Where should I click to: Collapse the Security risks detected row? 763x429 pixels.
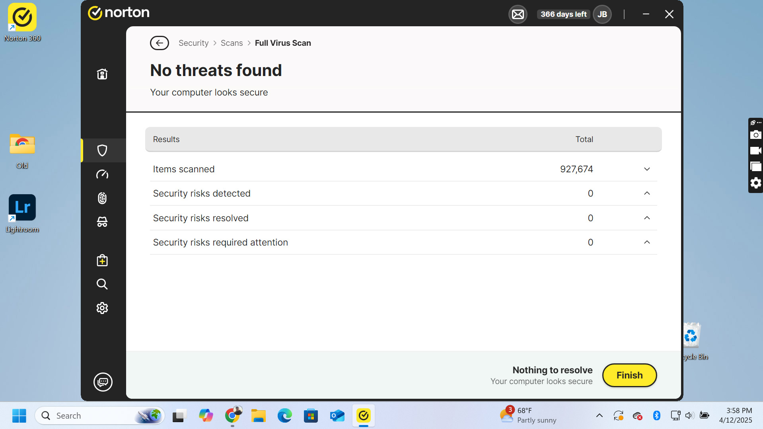pos(647,193)
